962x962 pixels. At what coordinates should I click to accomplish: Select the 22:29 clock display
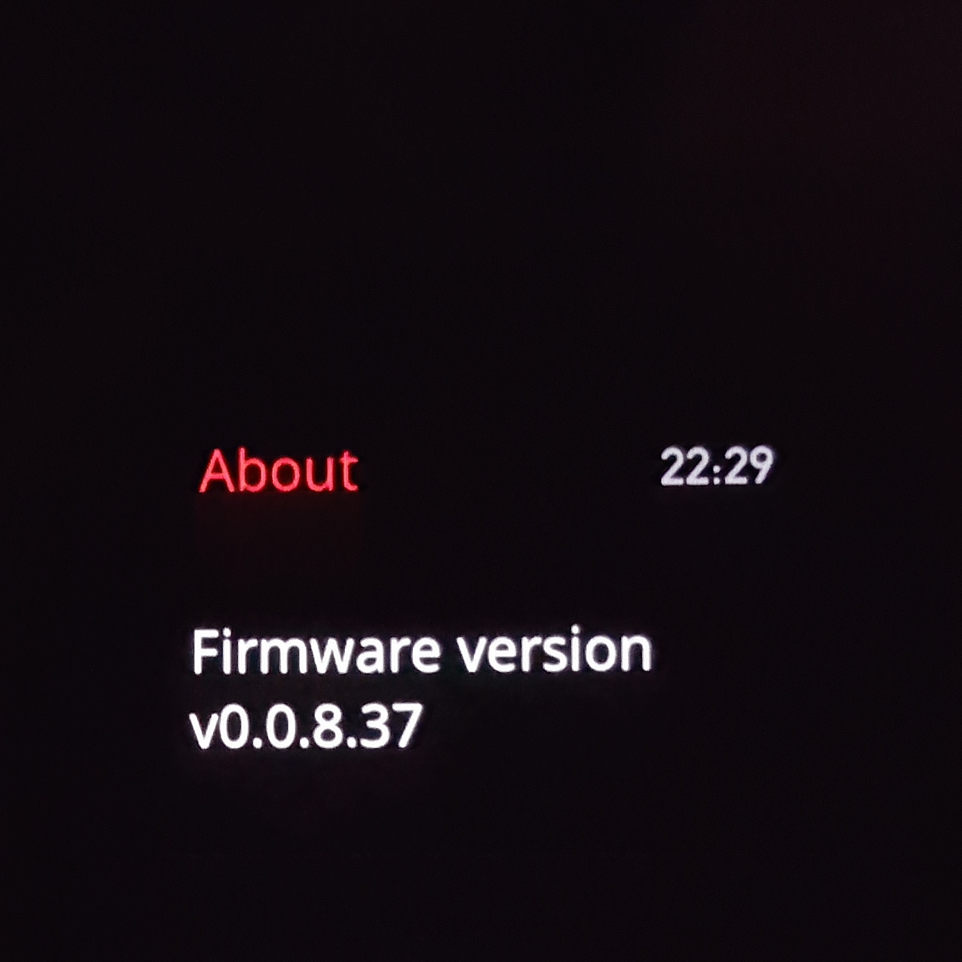[716, 466]
